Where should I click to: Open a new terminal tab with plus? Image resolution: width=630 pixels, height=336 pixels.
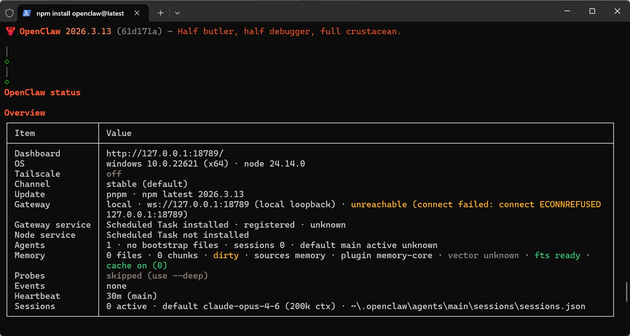point(161,13)
